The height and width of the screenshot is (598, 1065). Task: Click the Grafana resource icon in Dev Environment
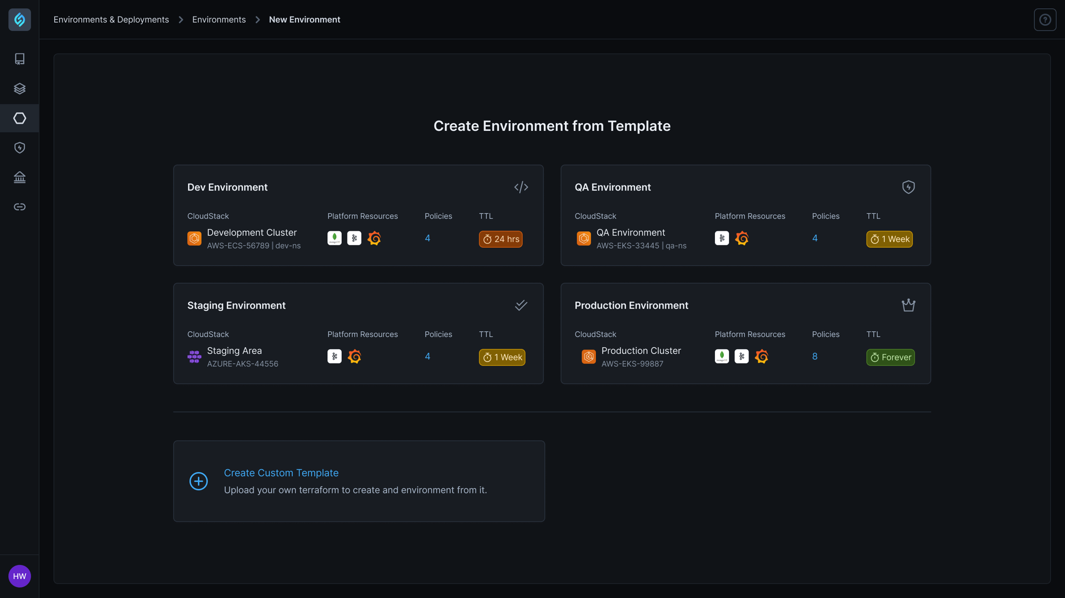point(374,238)
